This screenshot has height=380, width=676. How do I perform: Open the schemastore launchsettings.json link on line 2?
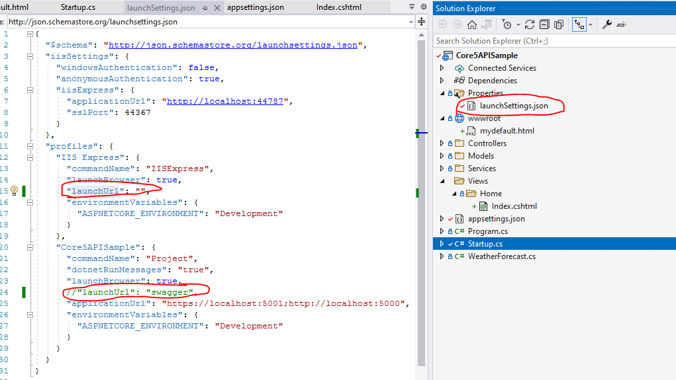pyautogui.click(x=233, y=45)
